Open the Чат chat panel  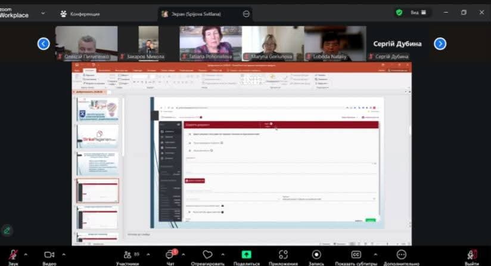click(170, 255)
